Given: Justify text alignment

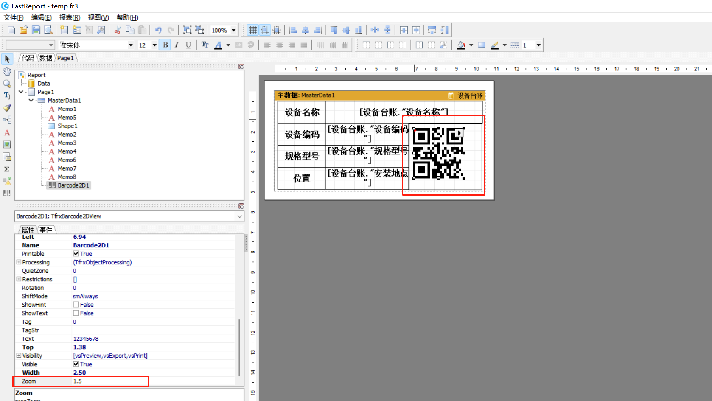Looking at the screenshot, I should [304, 45].
